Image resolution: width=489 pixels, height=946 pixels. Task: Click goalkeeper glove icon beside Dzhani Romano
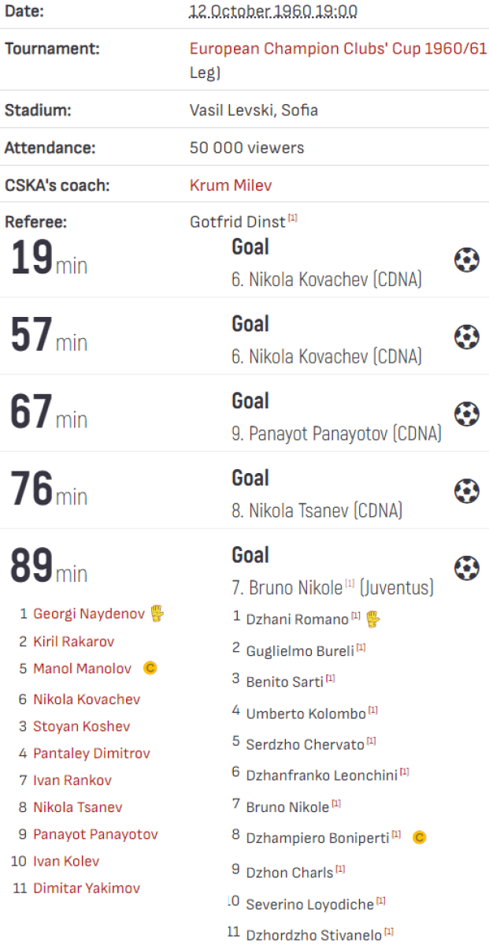372,619
